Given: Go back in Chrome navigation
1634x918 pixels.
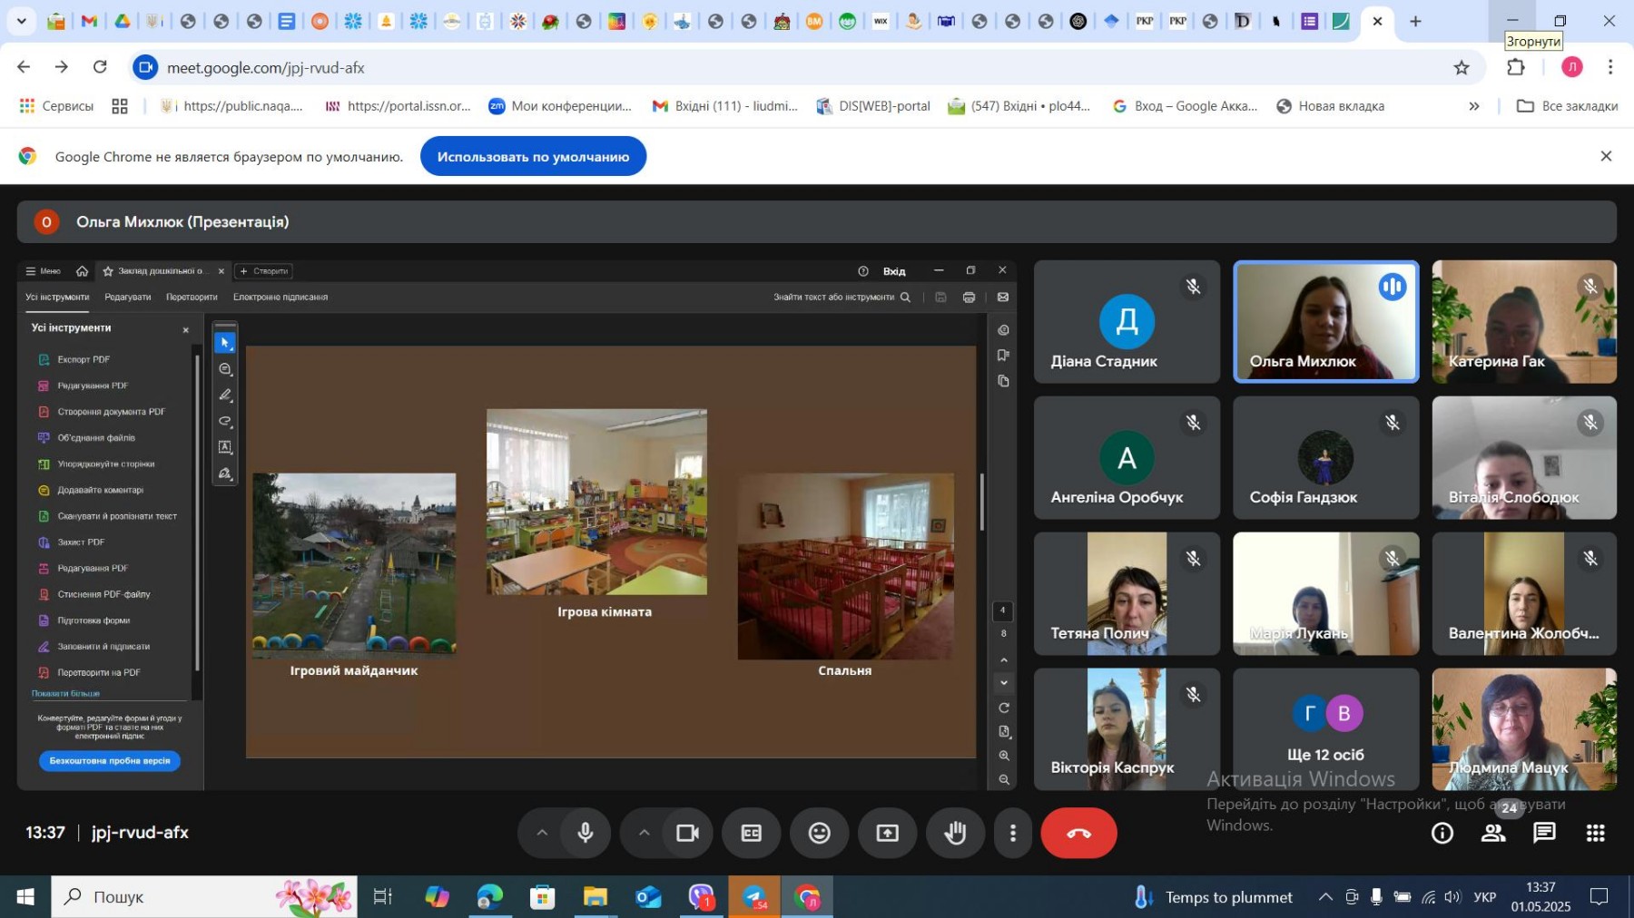Looking at the screenshot, I should point(24,67).
